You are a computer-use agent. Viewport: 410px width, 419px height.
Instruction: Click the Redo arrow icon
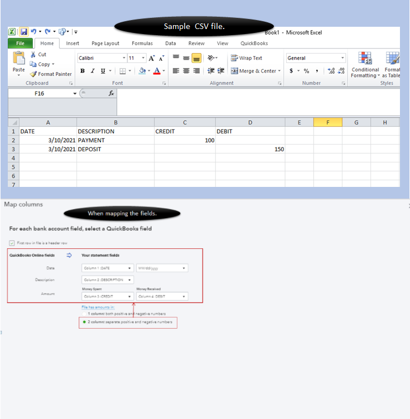[x=47, y=32]
